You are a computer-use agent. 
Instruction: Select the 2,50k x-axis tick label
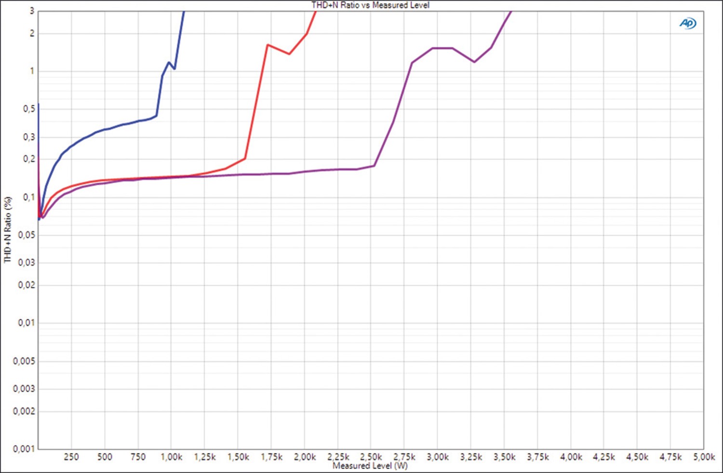(x=371, y=457)
